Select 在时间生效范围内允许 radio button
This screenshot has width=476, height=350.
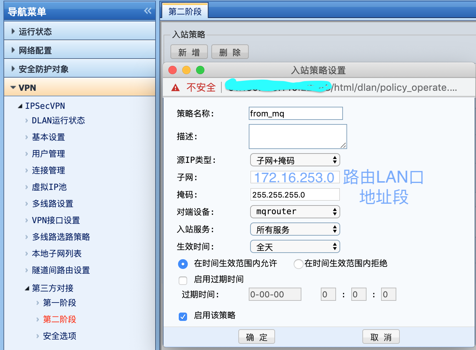pyautogui.click(x=183, y=264)
